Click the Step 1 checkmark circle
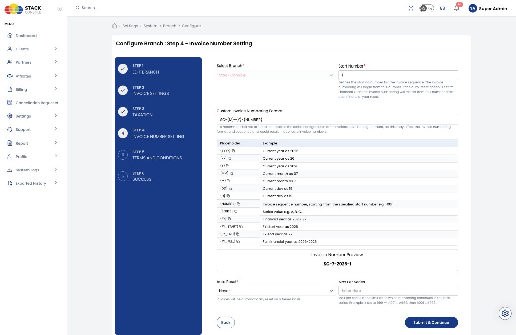The image size is (516, 335). pos(123,69)
